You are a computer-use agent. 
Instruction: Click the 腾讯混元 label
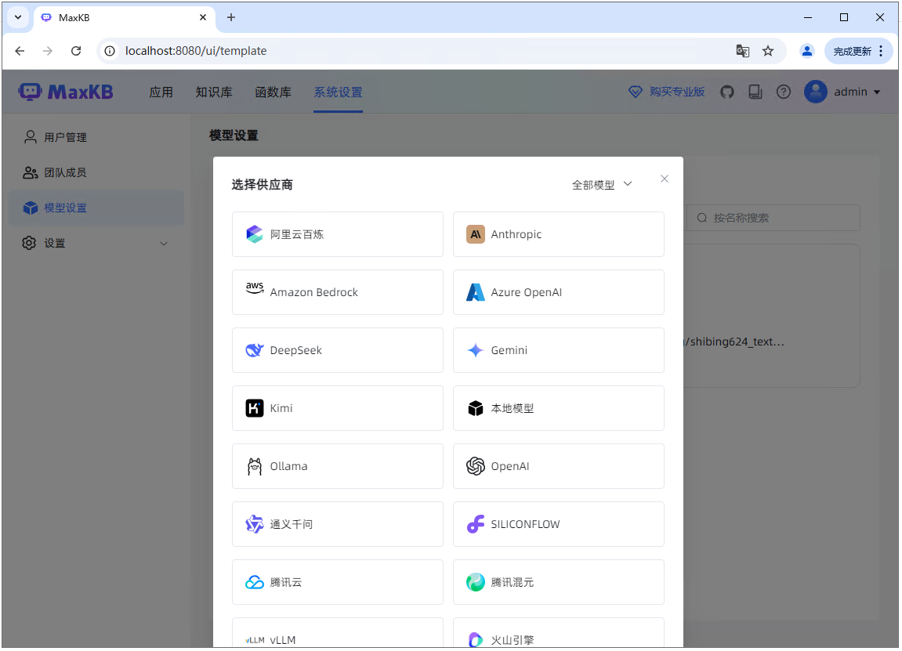[x=512, y=583]
